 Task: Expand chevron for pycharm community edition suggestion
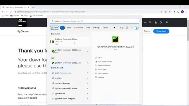[87, 88]
